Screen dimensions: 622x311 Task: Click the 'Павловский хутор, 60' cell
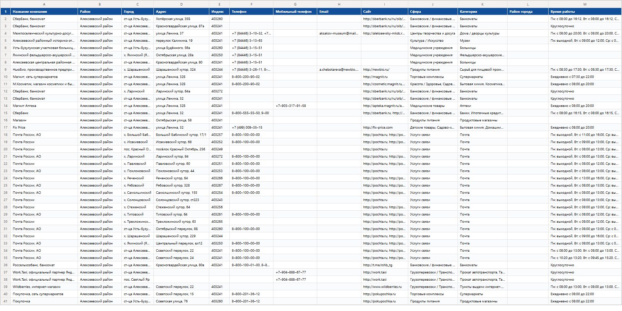(181, 164)
